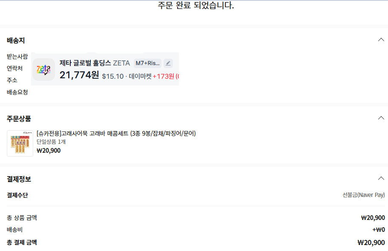This screenshot has width=388, height=251.
Task: Click the 배송지 section heading
Action: [16, 40]
